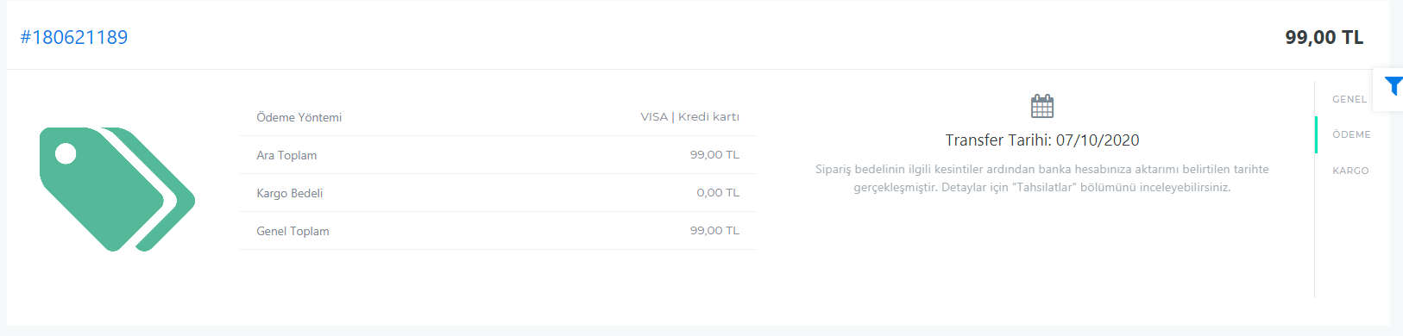
Task: Click VISA | Kredi kartı payment value
Action: point(689,116)
